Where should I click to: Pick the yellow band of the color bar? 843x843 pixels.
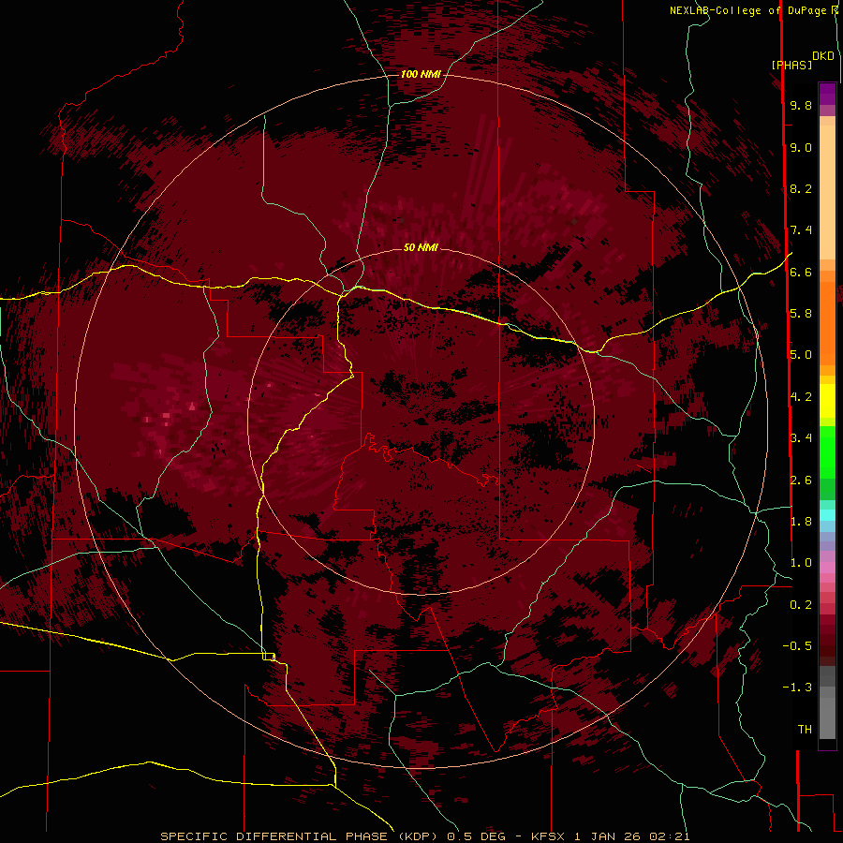point(827,401)
